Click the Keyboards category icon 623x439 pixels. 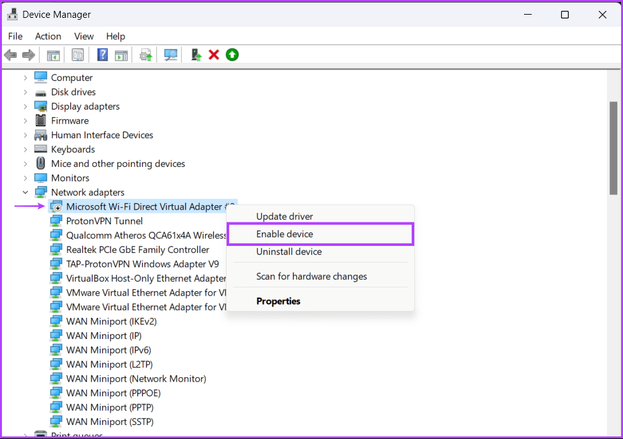coord(40,149)
